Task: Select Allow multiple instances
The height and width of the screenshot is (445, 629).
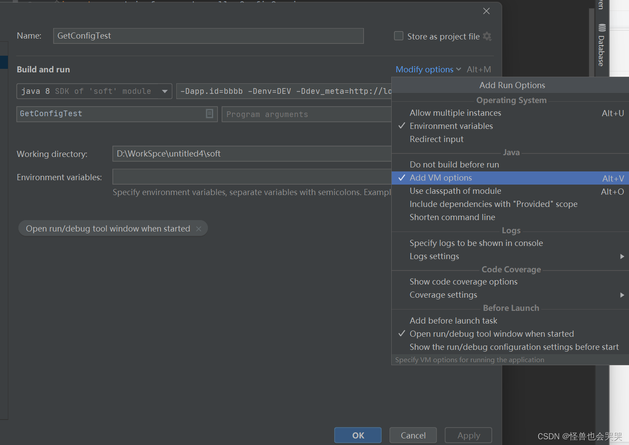Action: (455, 113)
